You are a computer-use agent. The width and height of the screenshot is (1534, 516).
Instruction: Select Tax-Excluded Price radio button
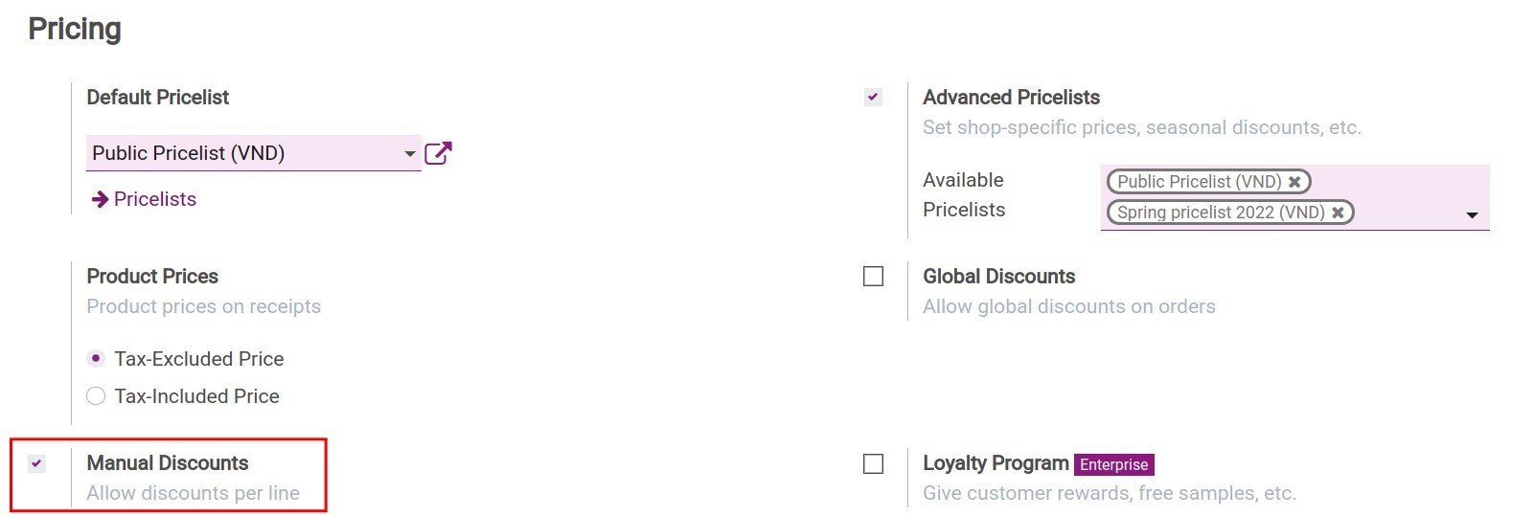96,359
